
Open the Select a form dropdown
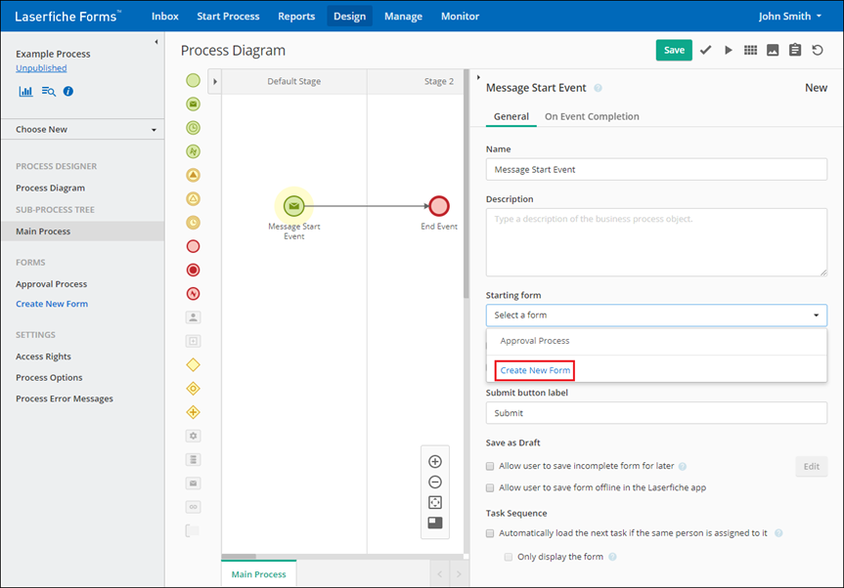pyautogui.click(x=656, y=315)
